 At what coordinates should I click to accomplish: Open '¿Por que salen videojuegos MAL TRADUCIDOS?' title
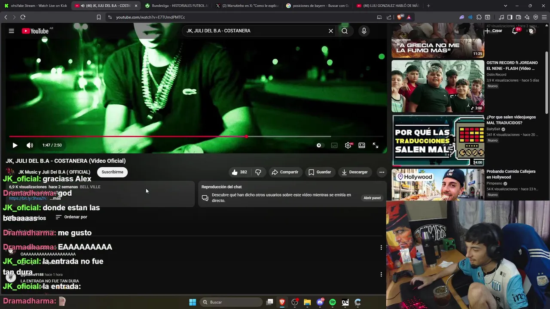coord(511,120)
